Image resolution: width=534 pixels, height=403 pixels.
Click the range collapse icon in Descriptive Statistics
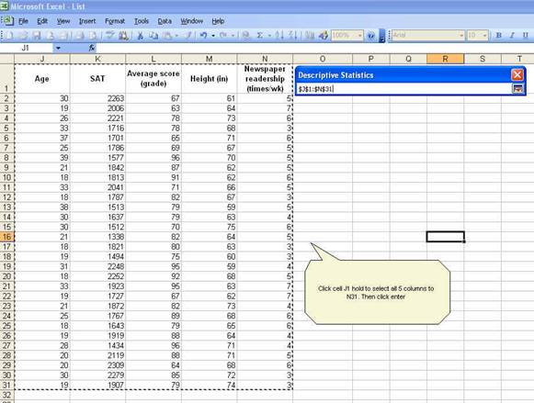[x=517, y=89]
